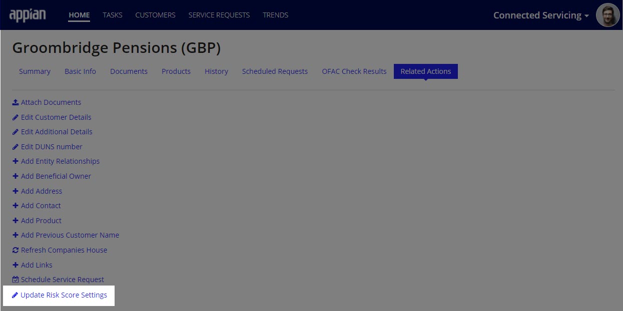Click the user profile avatar
623x311 pixels.
[607, 15]
